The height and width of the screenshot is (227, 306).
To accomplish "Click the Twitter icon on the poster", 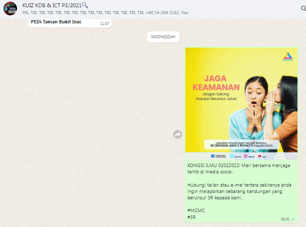I will pyautogui.click(x=232, y=156).
